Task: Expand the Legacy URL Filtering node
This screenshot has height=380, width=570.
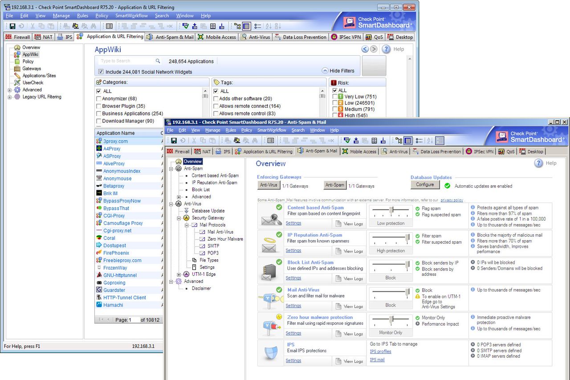Action: [10, 97]
